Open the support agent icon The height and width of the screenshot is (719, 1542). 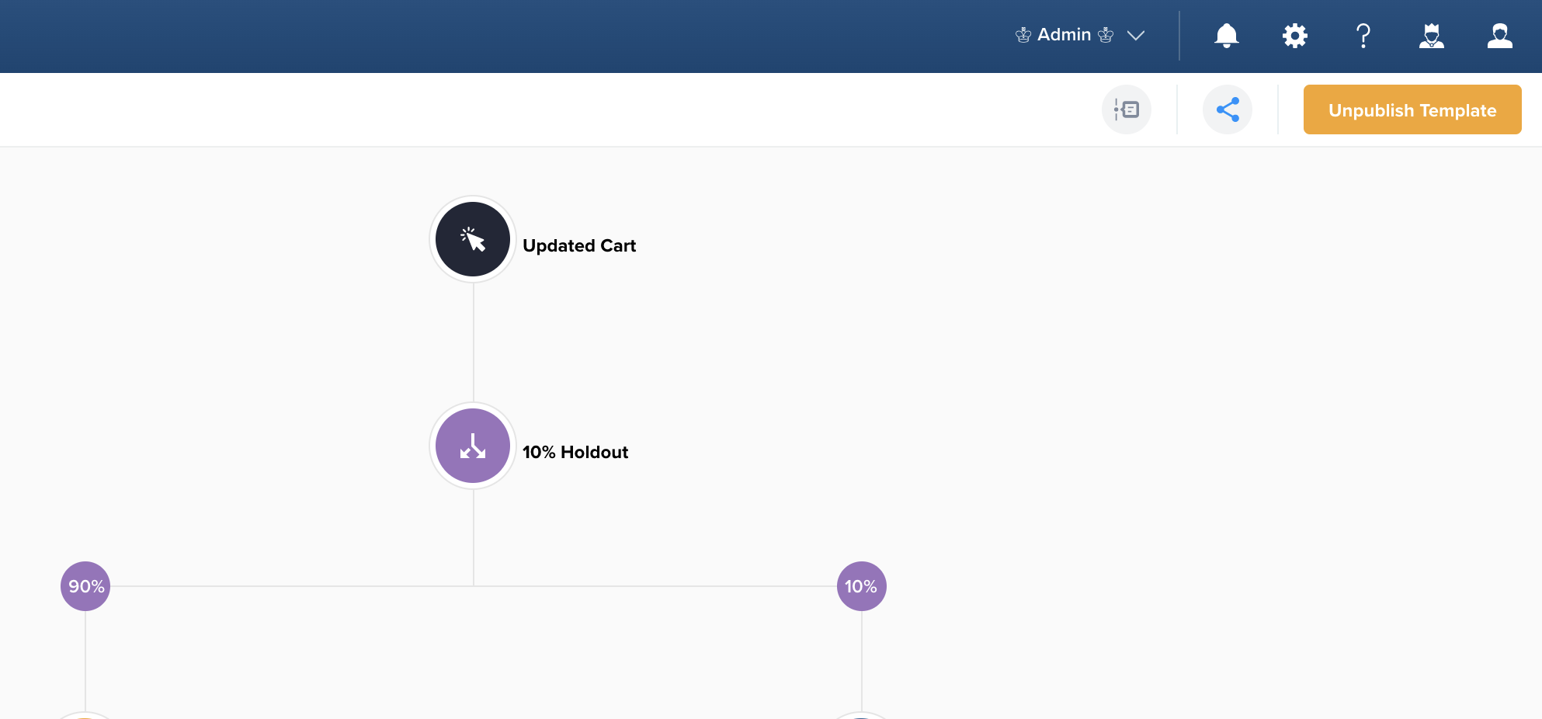pyautogui.click(x=1431, y=36)
